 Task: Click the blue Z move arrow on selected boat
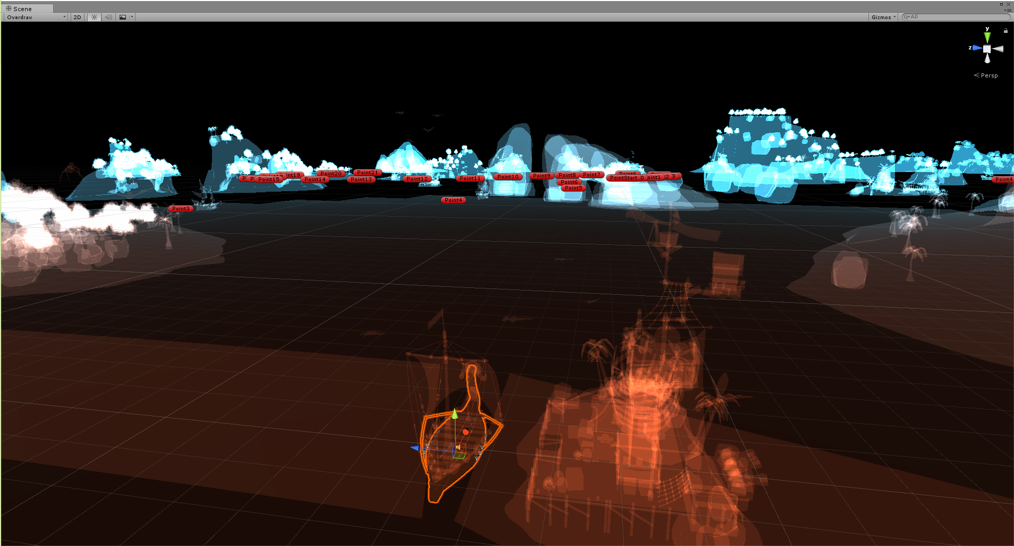(x=416, y=448)
